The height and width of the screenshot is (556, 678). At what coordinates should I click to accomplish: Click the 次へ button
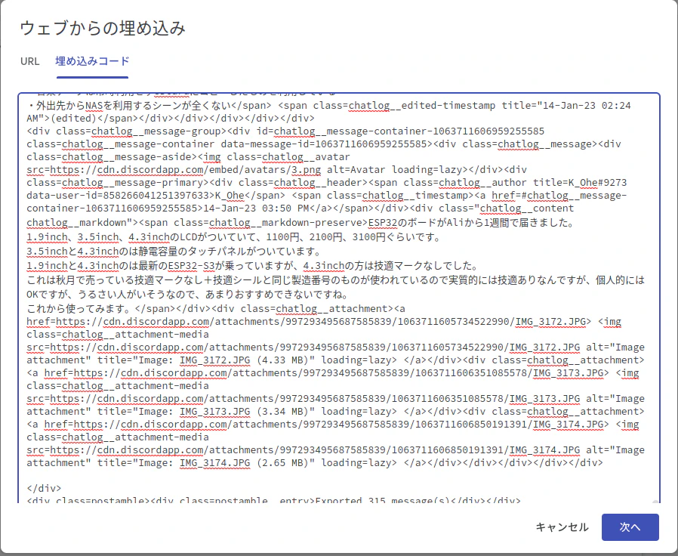[630, 527]
